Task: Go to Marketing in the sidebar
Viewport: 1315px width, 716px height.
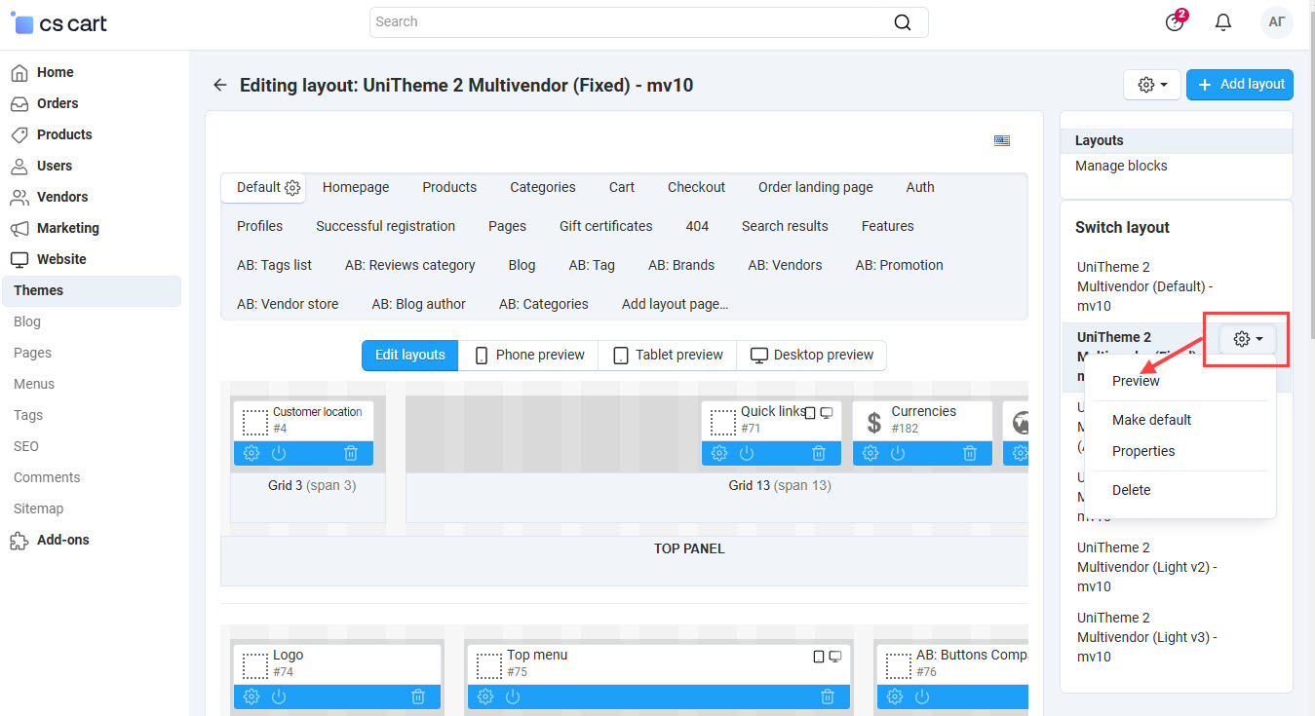Action: pyautogui.click(x=68, y=228)
